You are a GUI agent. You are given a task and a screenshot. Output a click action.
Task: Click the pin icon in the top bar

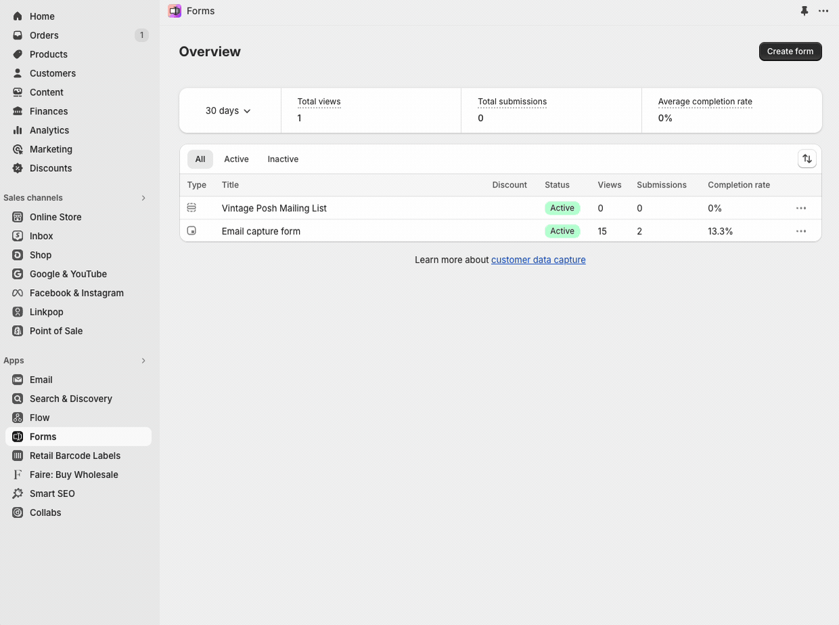804,11
